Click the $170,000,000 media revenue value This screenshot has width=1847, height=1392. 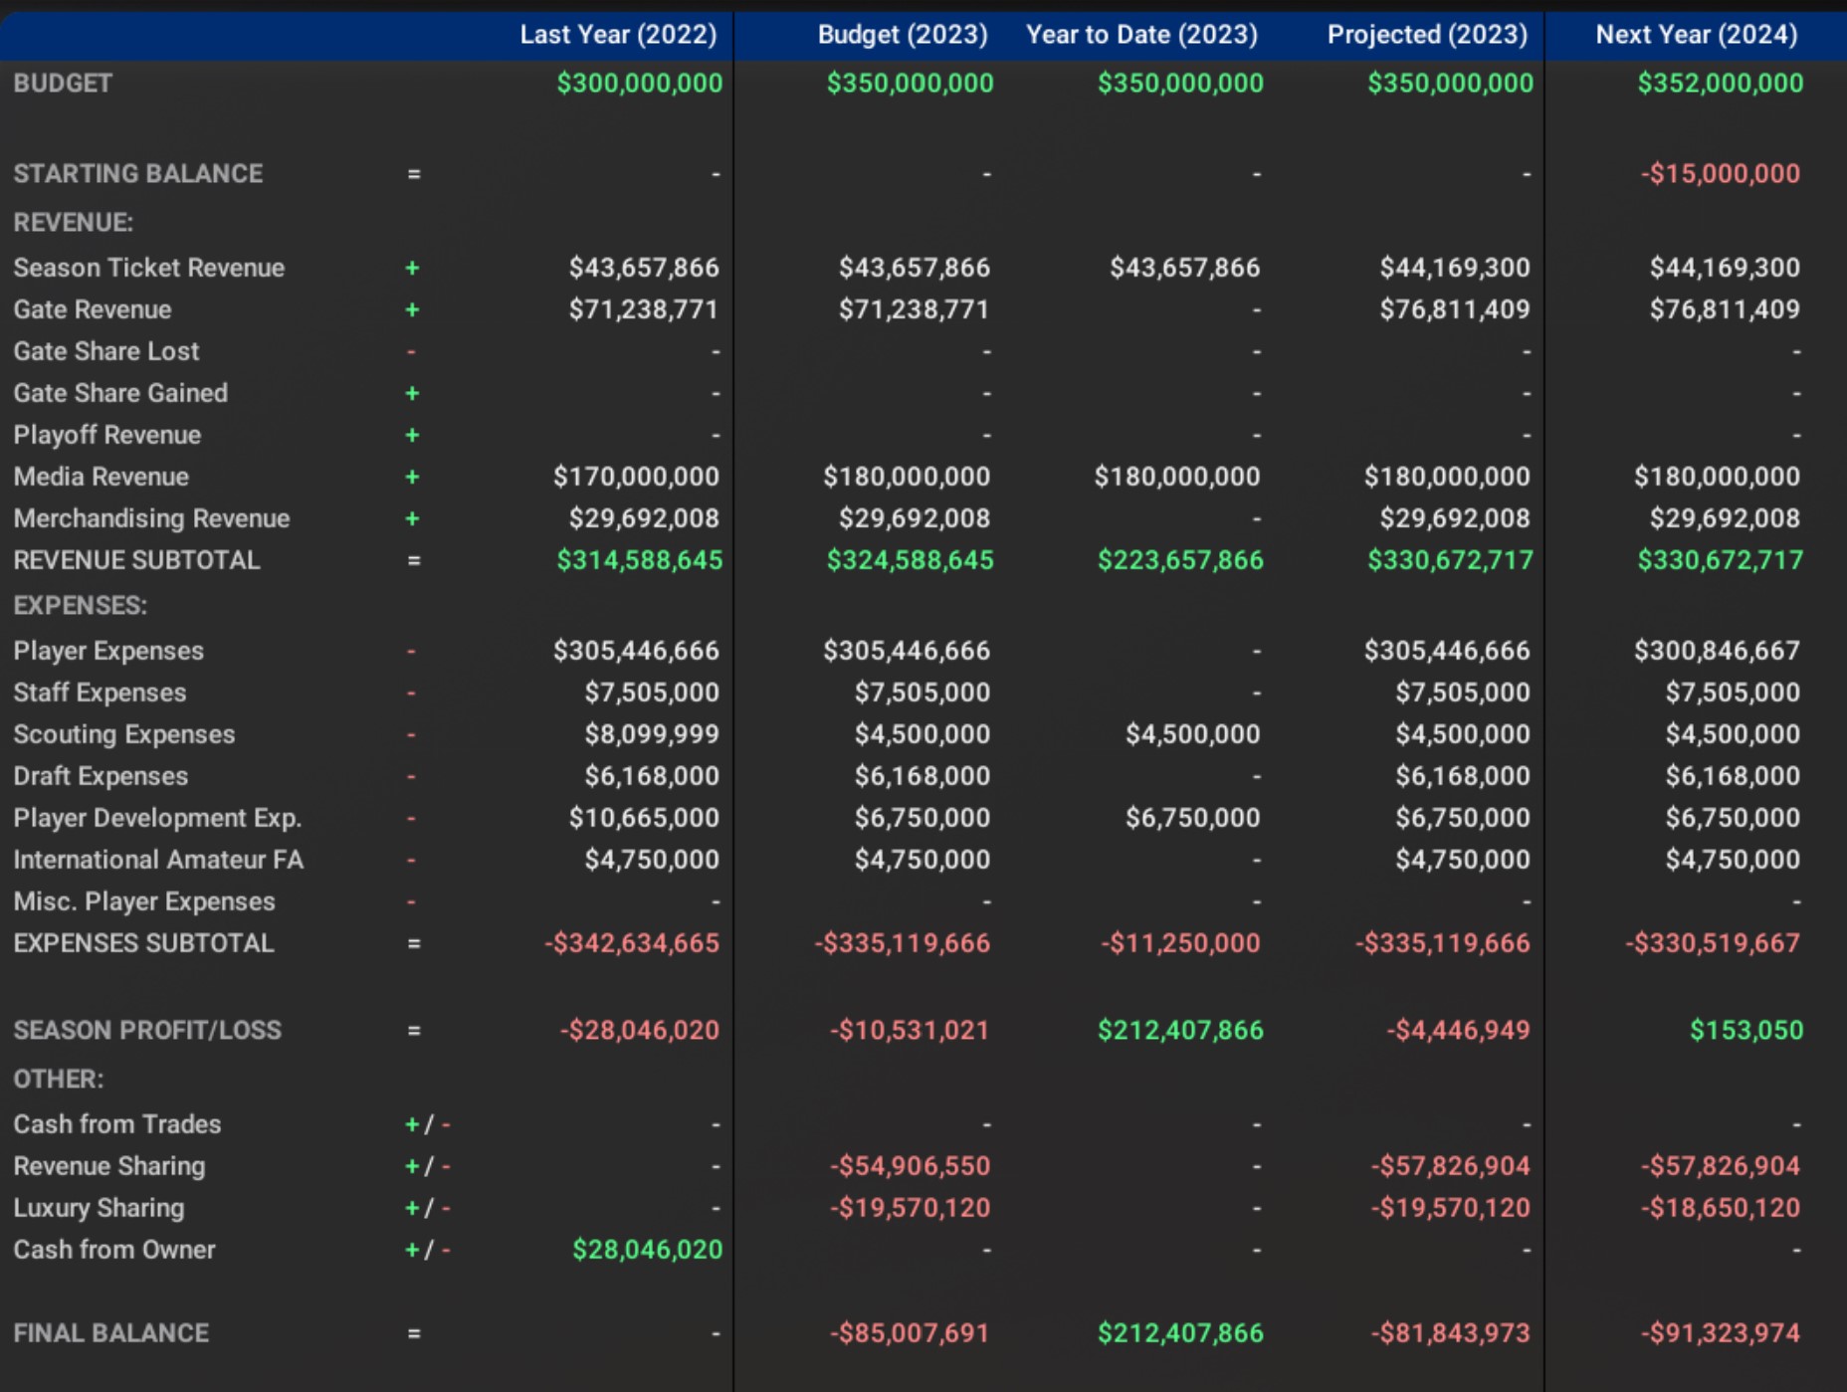point(636,477)
